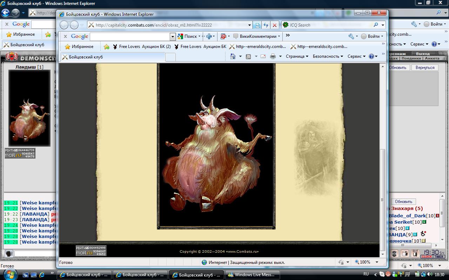Click the green info icon next to Seriket
The image size is (449, 280).
coord(424,222)
